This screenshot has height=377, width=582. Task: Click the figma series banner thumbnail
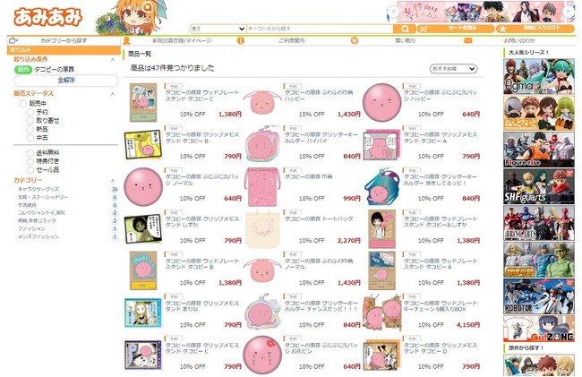[538, 76]
